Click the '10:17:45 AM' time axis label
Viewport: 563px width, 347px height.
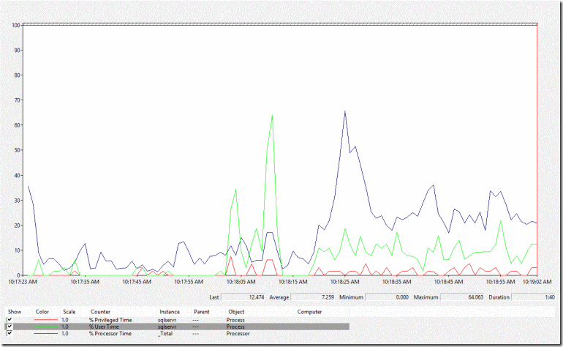tap(137, 282)
